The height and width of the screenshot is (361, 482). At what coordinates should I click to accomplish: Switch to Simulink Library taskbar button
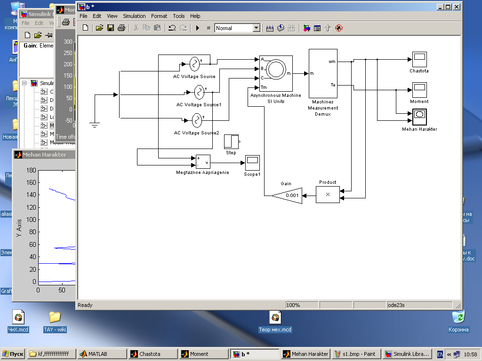coord(407,354)
